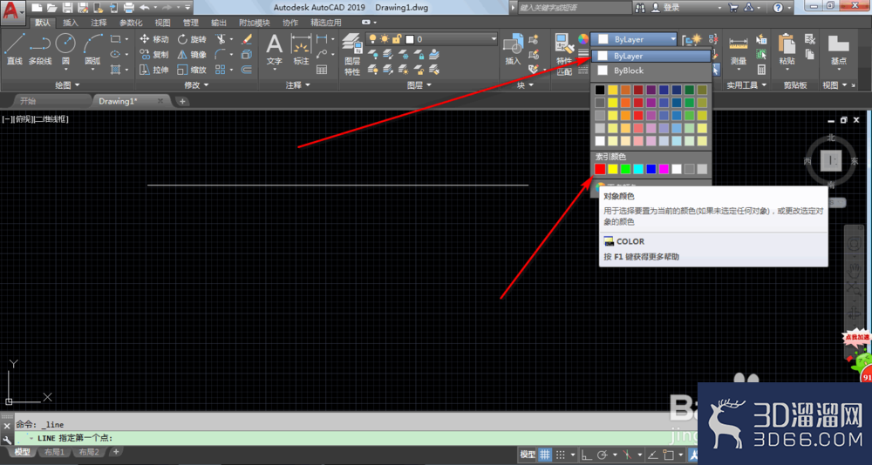Image resolution: width=872 pixels, height=465 pixels.
Task: Toggle ortho mode in status bar
Action: point(586,455)
